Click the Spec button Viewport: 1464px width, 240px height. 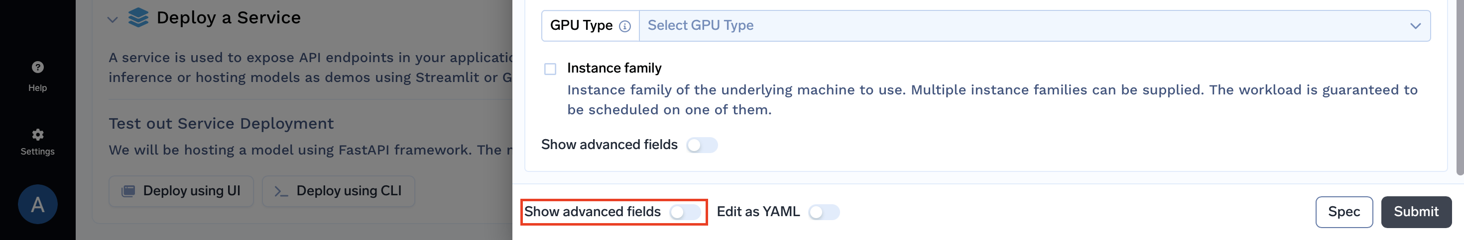click(1343, 212)
